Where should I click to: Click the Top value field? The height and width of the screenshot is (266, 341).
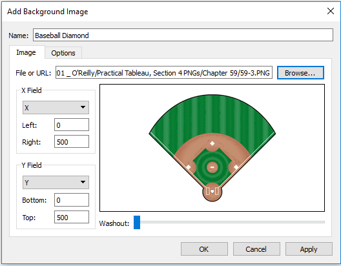pyautogui.click(x=72, y=217)
